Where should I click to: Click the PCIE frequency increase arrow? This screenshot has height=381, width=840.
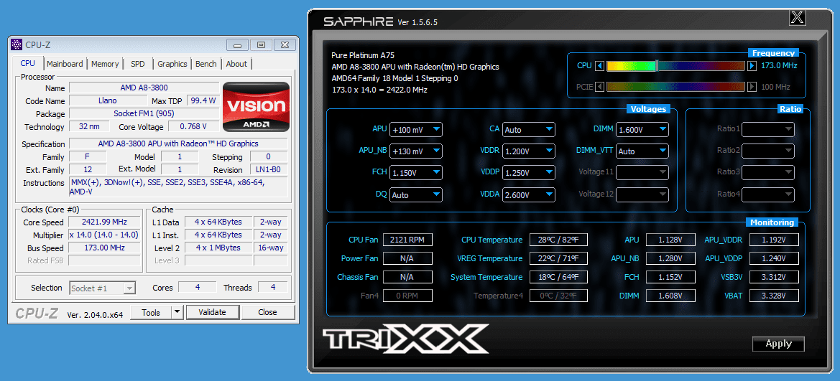click(x=752, y=87)
